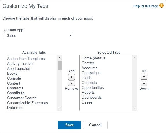Open the Custom App dropdown
The height and width of the screenshot is (133, 166).
[38, 35]
